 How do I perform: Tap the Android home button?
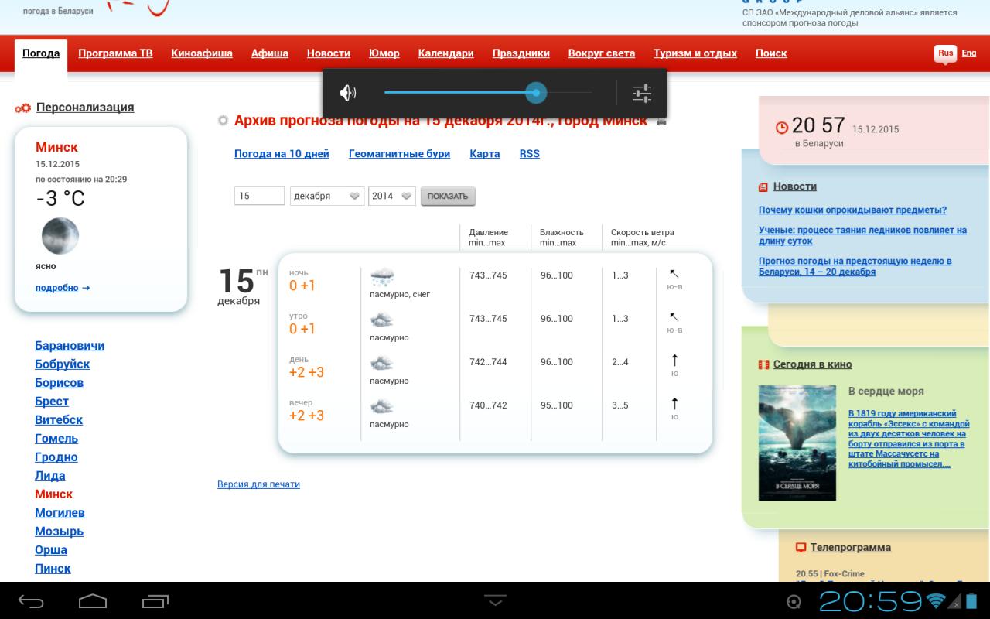tap(93, 601)
